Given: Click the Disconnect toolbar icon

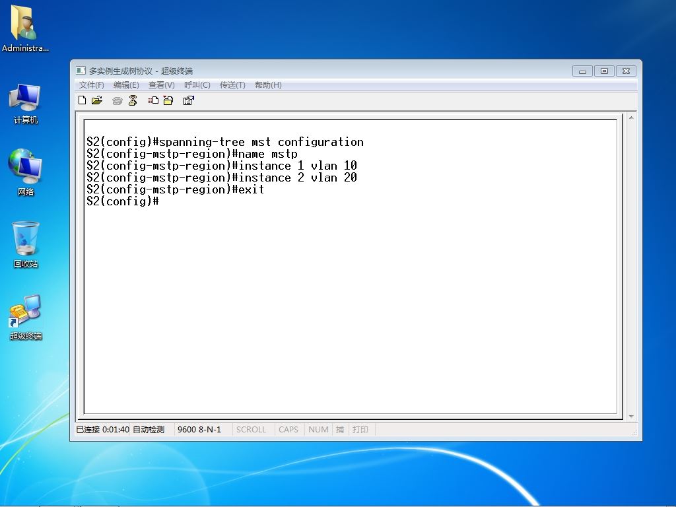Looking at the screenshot, I should tap(133, 100).
